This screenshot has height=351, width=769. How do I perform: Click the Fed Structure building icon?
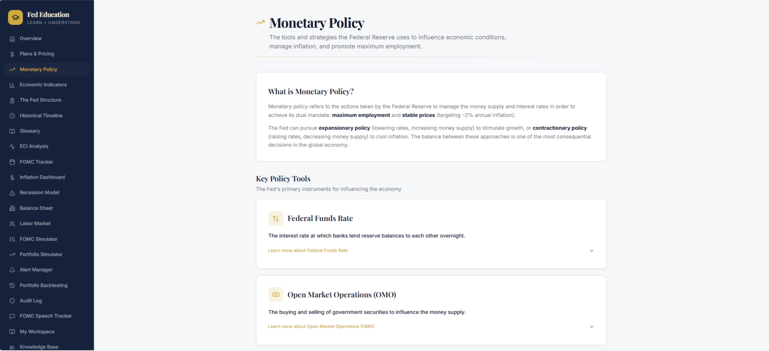pos(12,100)
